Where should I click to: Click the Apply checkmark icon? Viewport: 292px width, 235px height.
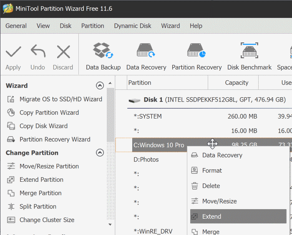point(13,52)
